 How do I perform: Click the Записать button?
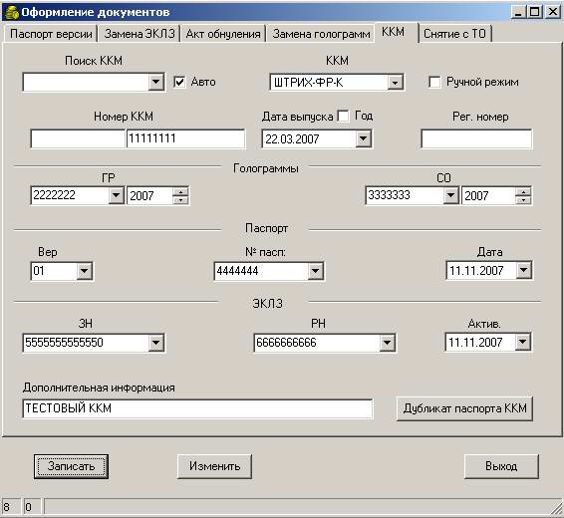pos(71,466)
